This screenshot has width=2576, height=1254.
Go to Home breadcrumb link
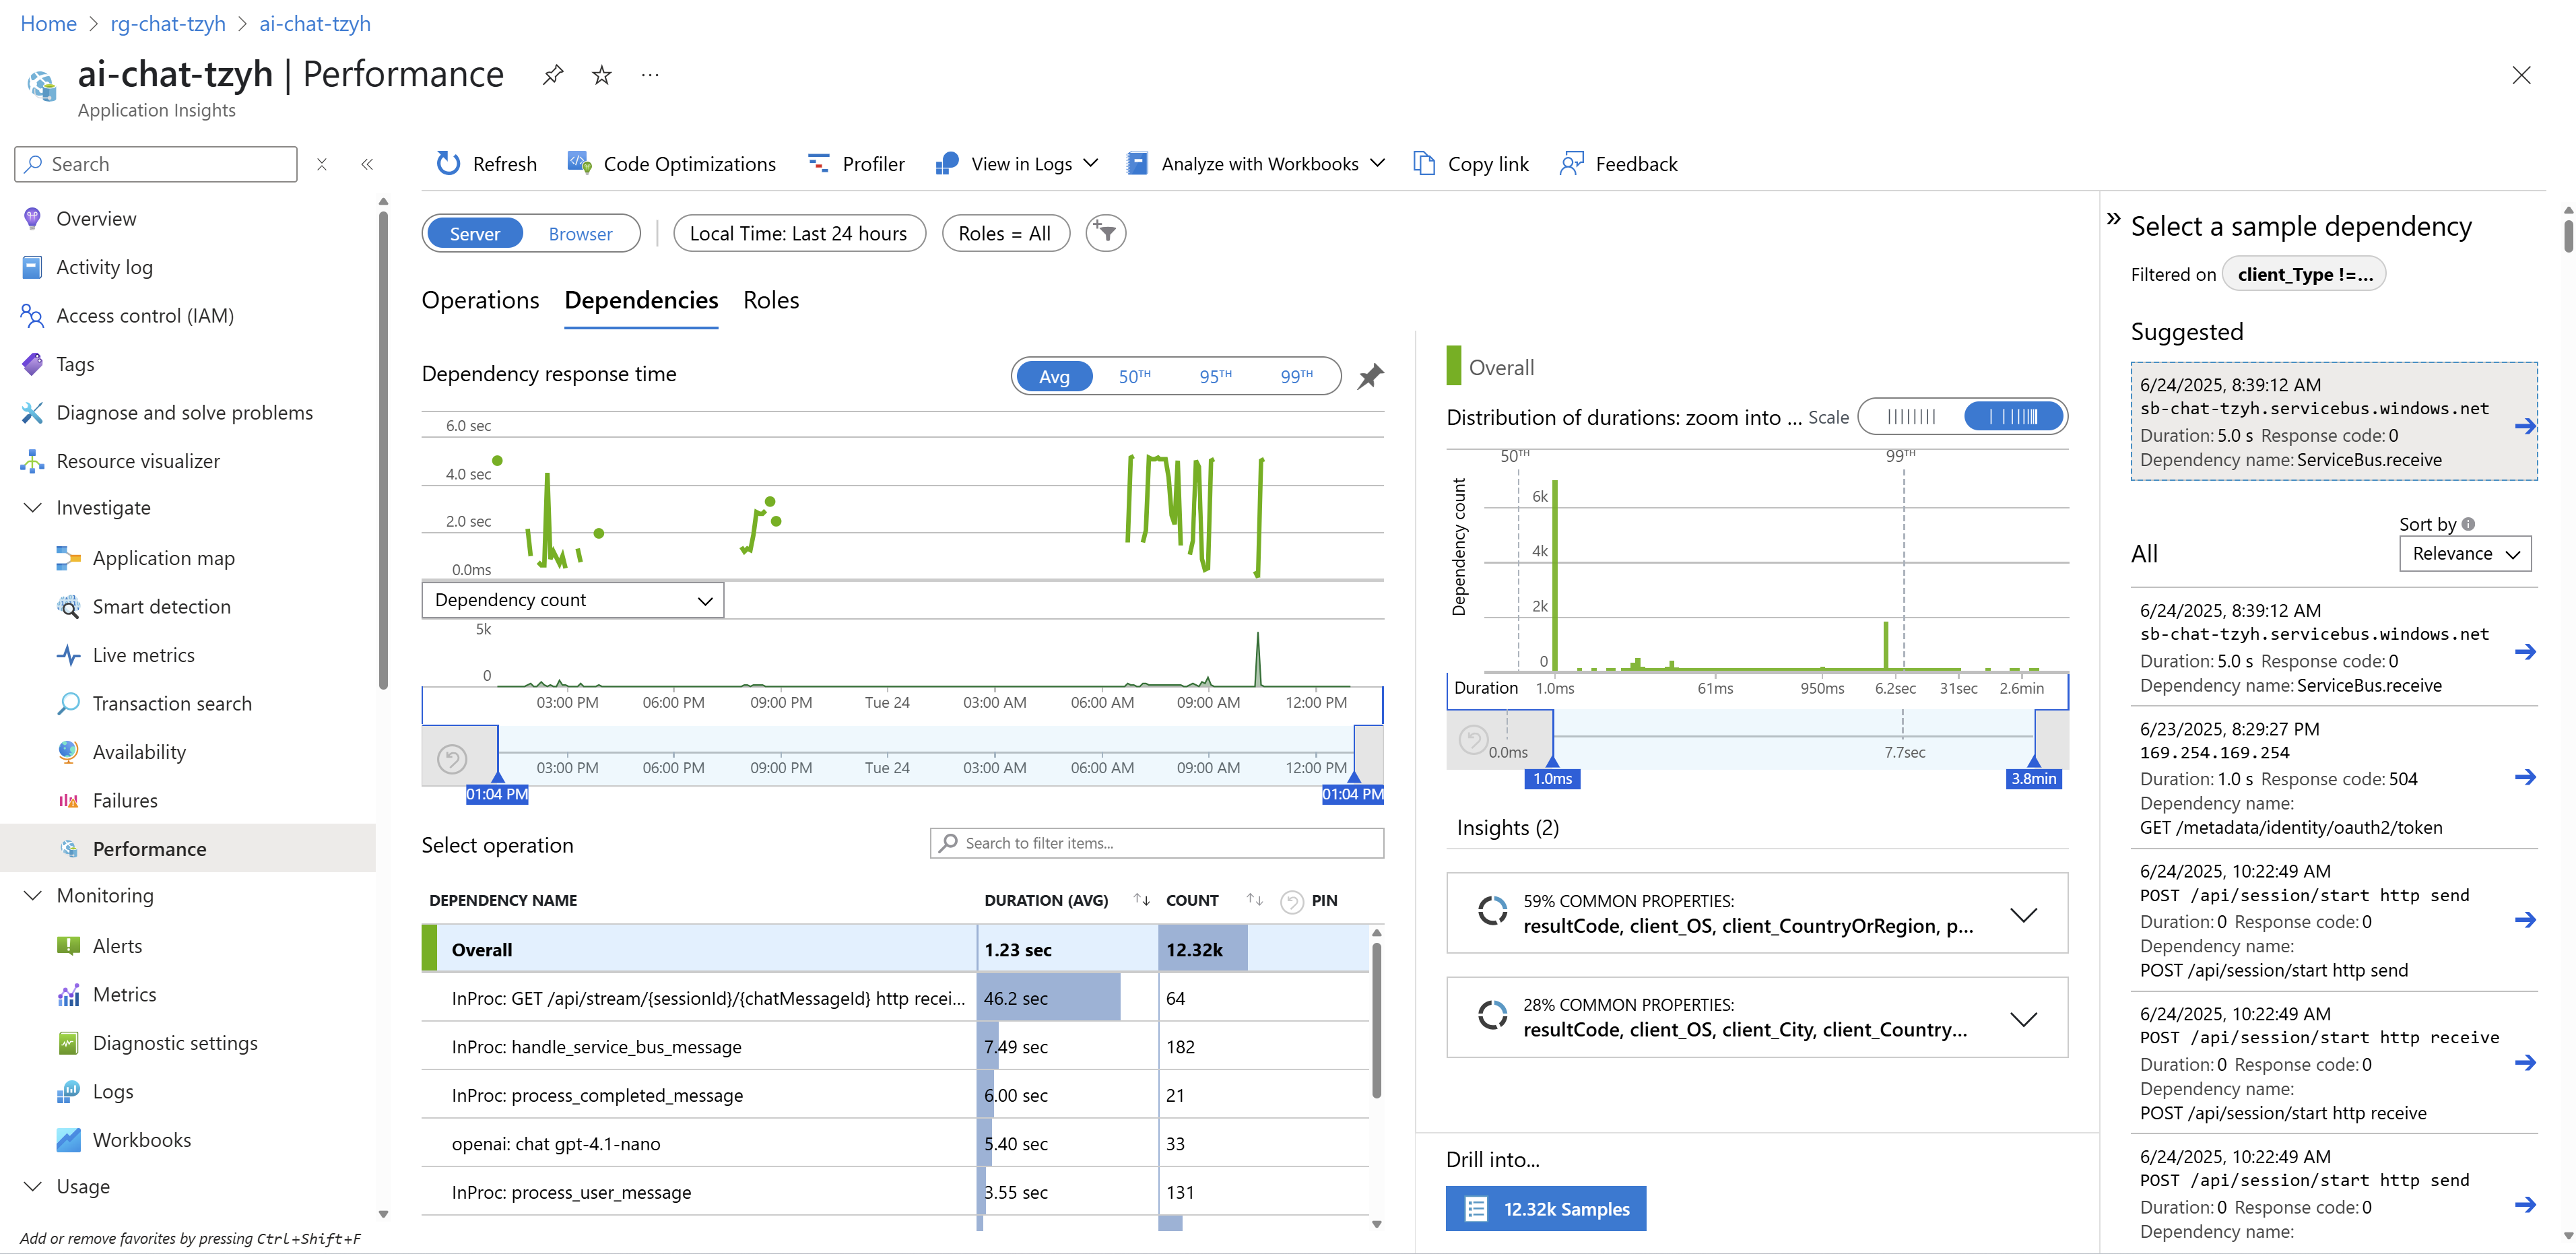48,23
